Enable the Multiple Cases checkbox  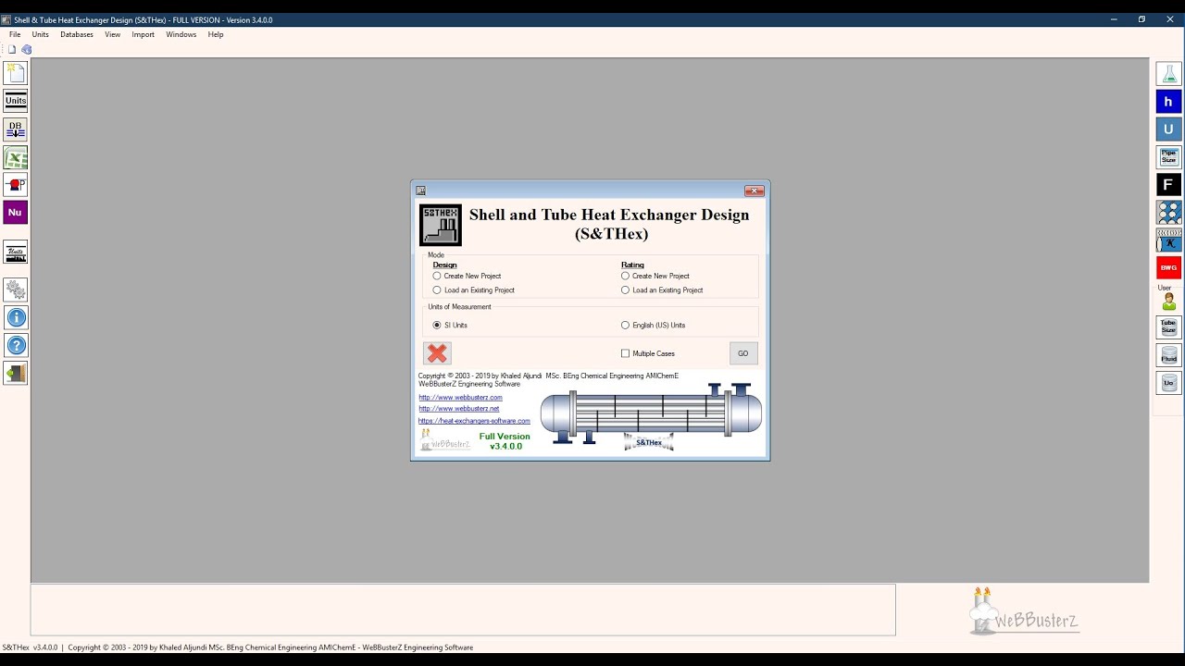click(x=648, y=353)
